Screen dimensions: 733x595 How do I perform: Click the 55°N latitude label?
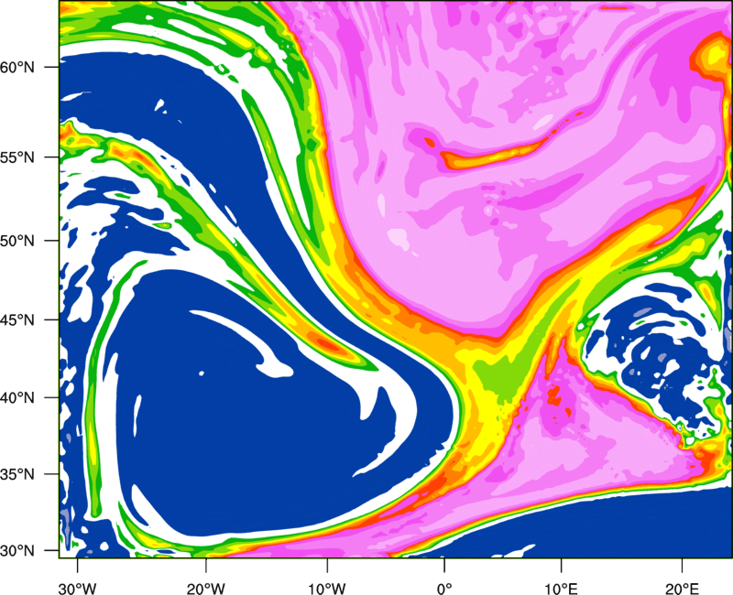click(17, 157)
